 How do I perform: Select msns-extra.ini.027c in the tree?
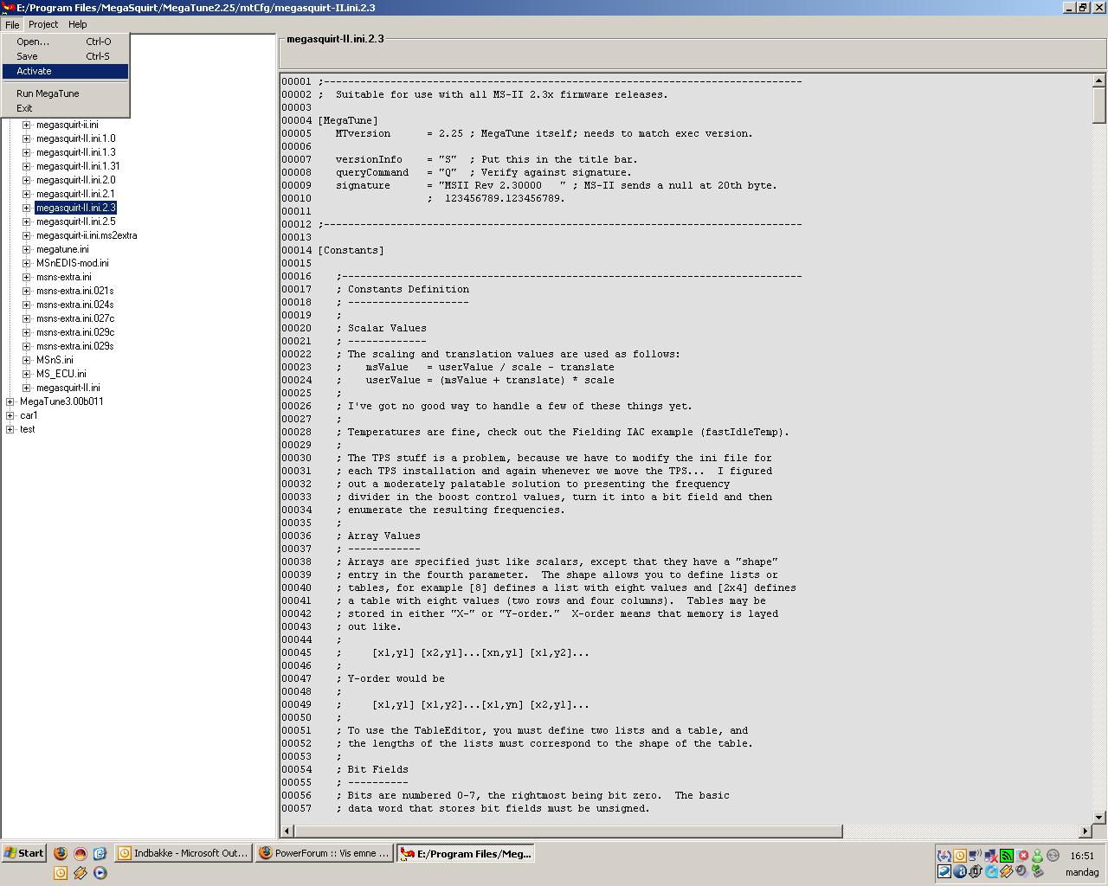[75, 318]
